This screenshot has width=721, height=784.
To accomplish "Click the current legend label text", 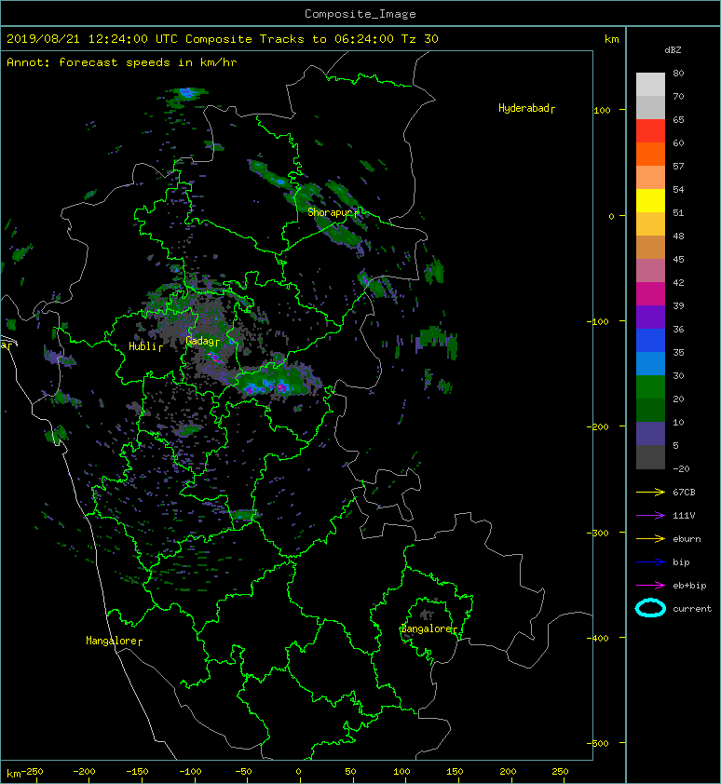I will (692, 609).
